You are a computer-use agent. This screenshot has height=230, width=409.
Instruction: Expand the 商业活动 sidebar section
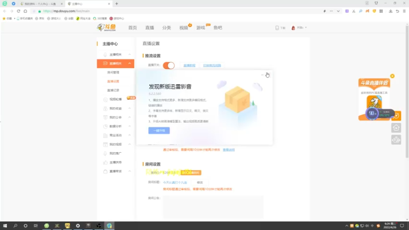130,135
